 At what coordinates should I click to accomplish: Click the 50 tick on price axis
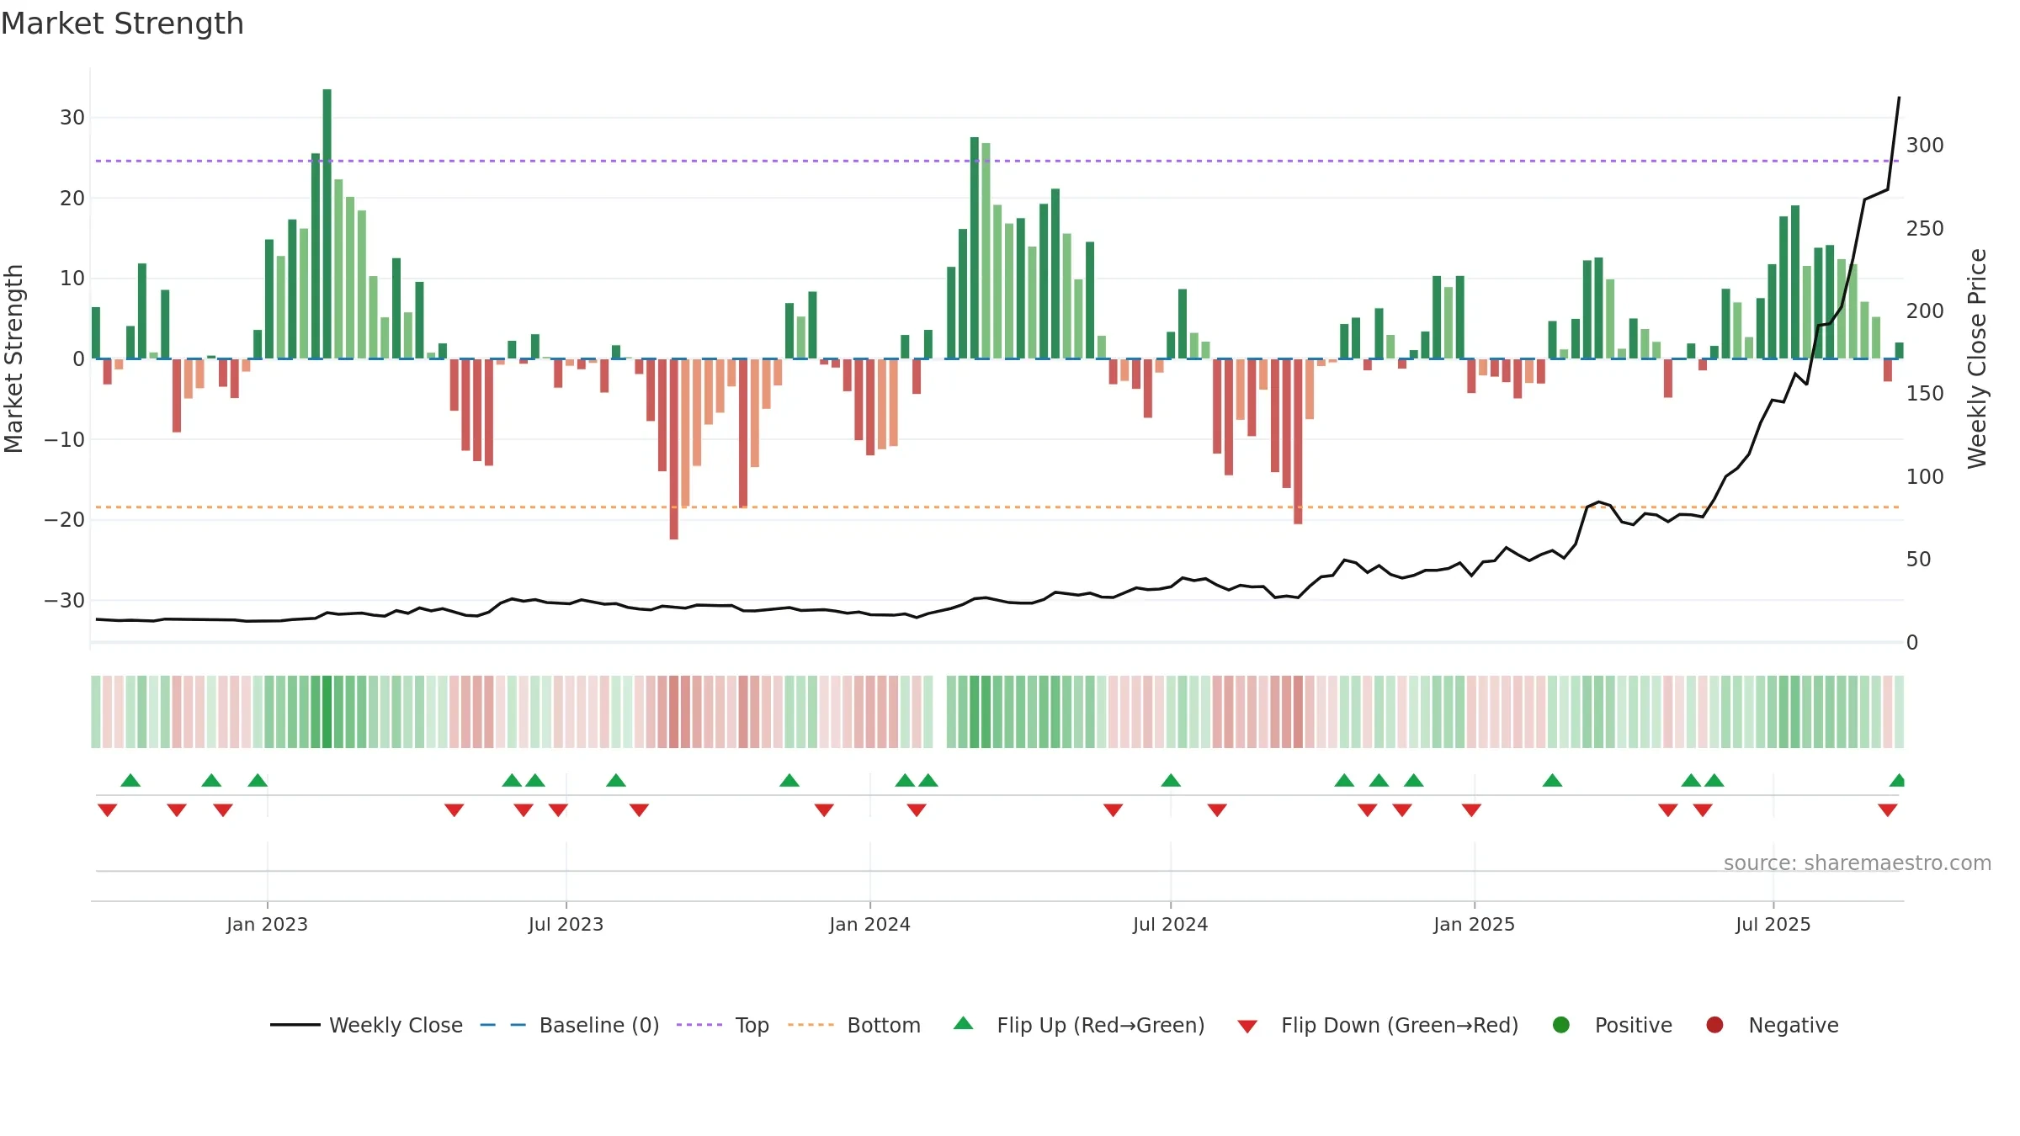1918,560
